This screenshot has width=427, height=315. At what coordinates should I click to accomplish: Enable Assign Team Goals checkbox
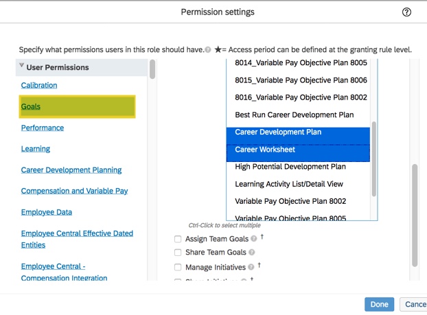pyautogui.click(x=178, y=240)
